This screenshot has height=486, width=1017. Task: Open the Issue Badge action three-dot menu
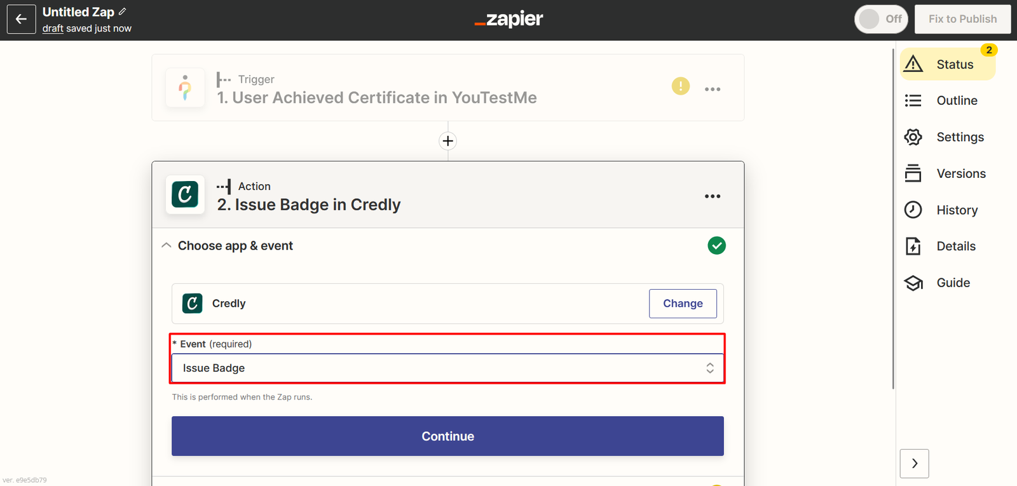click(712, 196)
